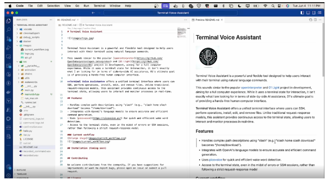The width and height of the screenshot is (328, 181).
Task: Open macOS Spotlight search icon
Action: click(273, 6)
